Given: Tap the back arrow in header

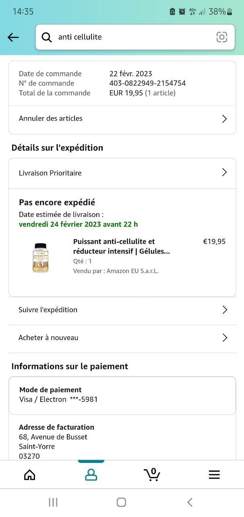Looking at the screenshot, I should 13,37.
